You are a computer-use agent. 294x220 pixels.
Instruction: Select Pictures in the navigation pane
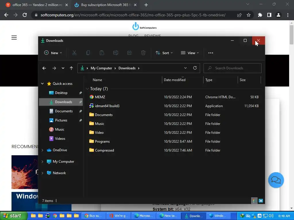(x=61, y=120)
